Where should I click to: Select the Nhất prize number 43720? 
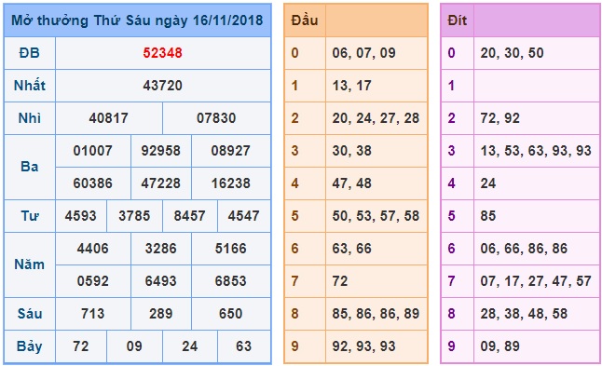(x=162, y=85)
